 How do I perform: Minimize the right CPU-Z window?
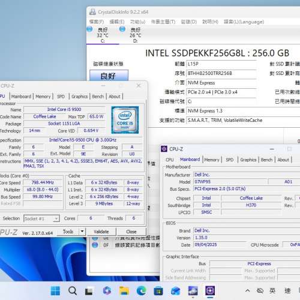[272, 149]
